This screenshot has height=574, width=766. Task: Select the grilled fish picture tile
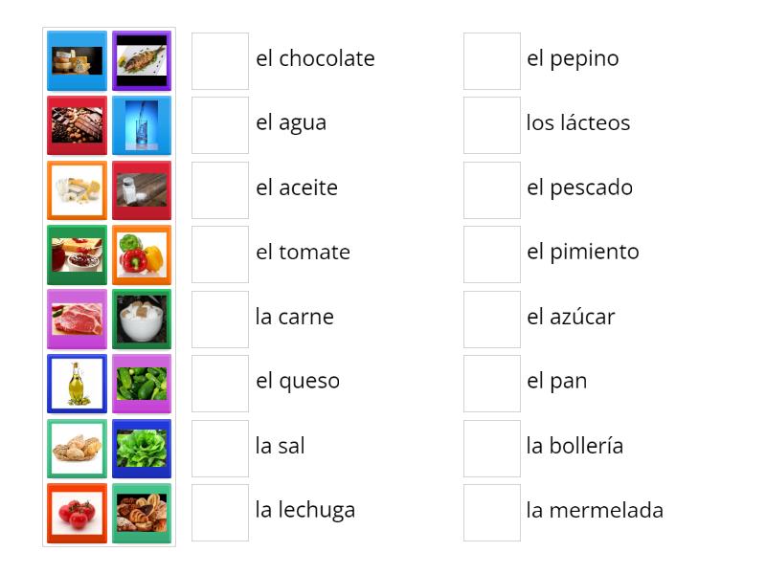(x=141, y=60)
